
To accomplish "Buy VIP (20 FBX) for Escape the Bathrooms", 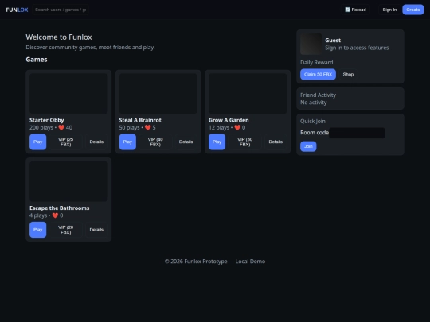I will click(x=66, y=230).
